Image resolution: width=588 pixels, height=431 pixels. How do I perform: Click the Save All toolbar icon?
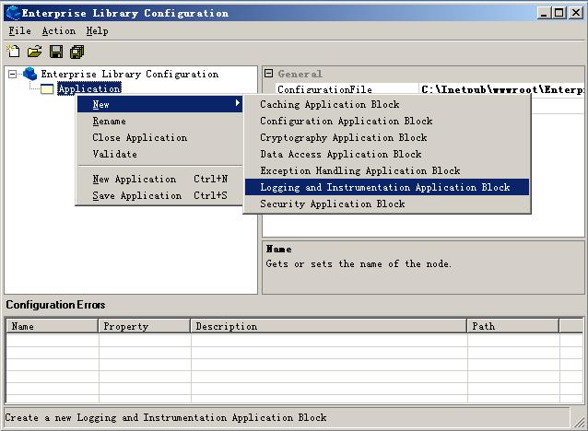pyautogui.click(x=77, y=52)
